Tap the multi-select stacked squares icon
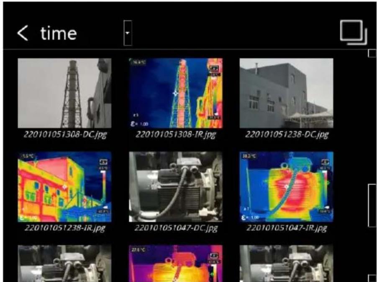 354,32
